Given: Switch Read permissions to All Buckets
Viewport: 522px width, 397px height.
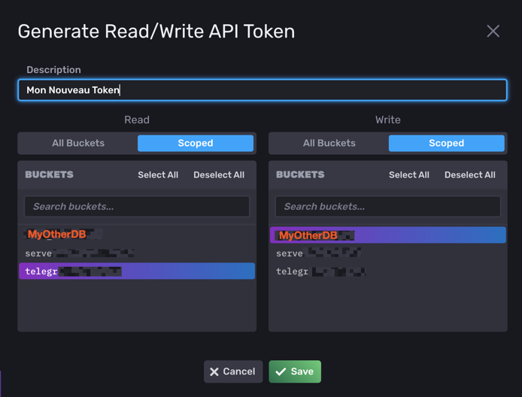Looking at the screenshot, I should (78, 143).
